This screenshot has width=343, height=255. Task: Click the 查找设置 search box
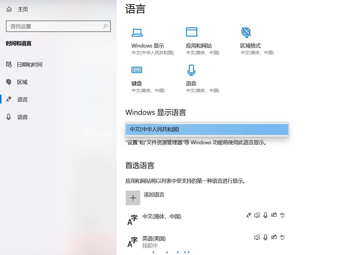[x=58, y=26]
